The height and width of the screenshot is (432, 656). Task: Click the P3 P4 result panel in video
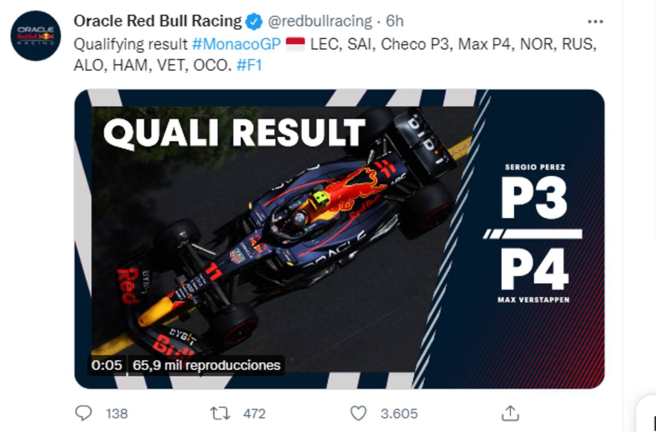[x=534, y=232]
